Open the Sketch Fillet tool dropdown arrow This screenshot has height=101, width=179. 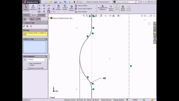pos(51,12)
